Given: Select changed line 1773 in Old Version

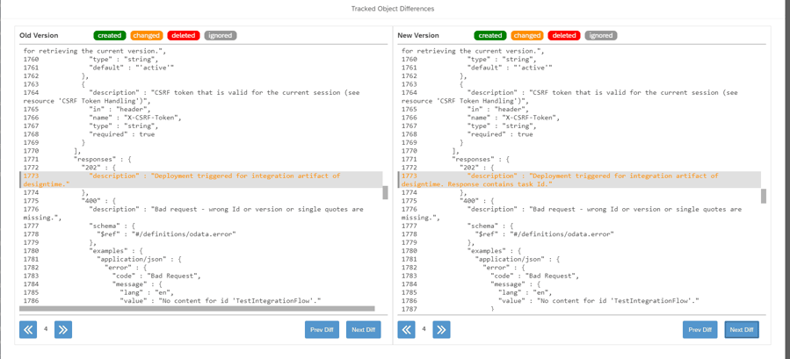Looking at the screenshot, I should click(x=201, y=180).
